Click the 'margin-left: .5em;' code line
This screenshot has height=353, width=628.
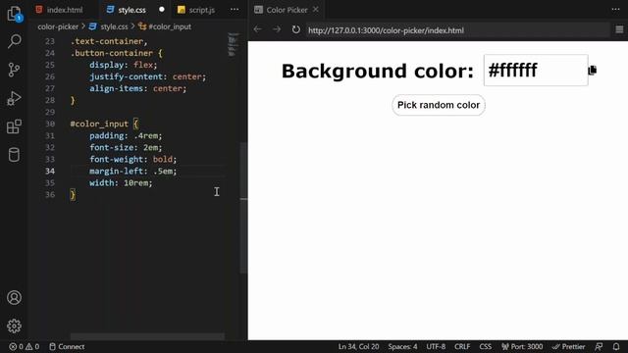(133, 171)
